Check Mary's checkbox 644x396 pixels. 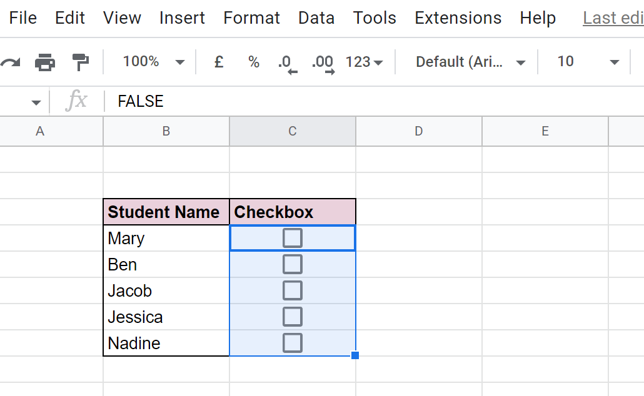pos(292,237)
